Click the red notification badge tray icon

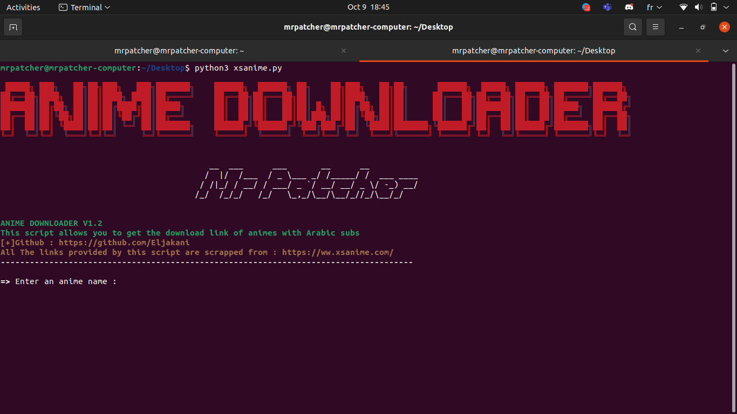point(586,7)
